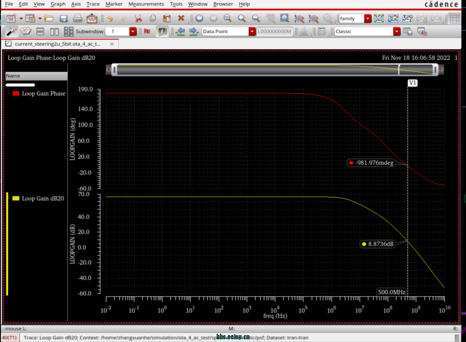Click the zoom in magnifier icon

[242, 18]
